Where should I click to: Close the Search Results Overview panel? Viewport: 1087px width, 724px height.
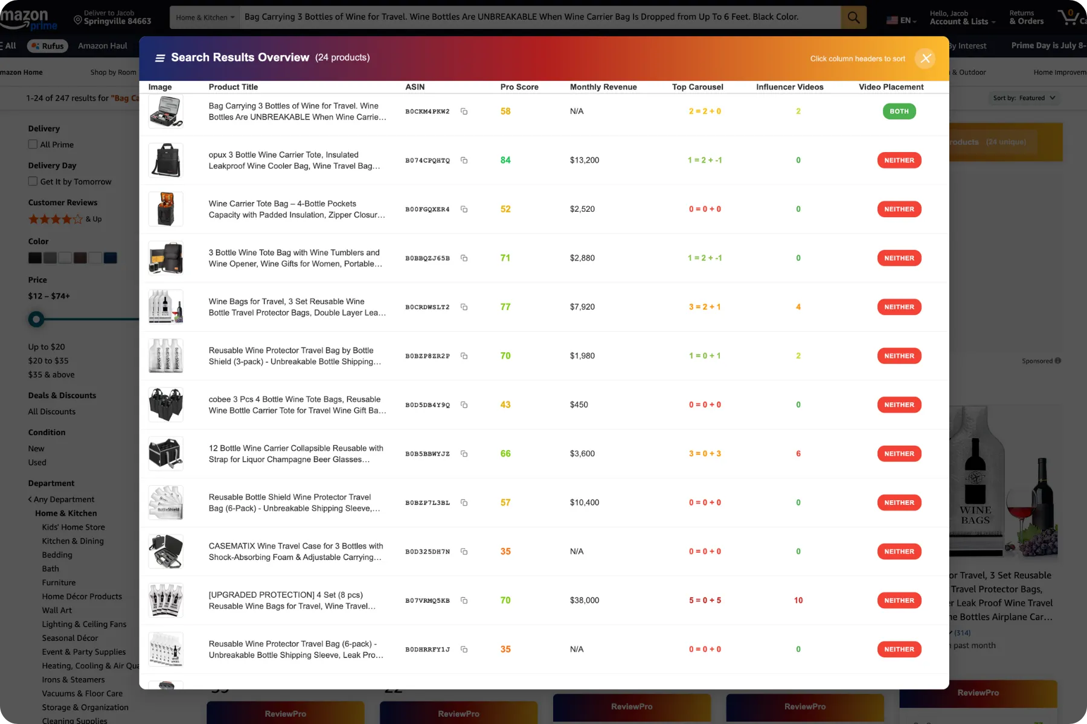pyautogui.click(x=925, y=59)
